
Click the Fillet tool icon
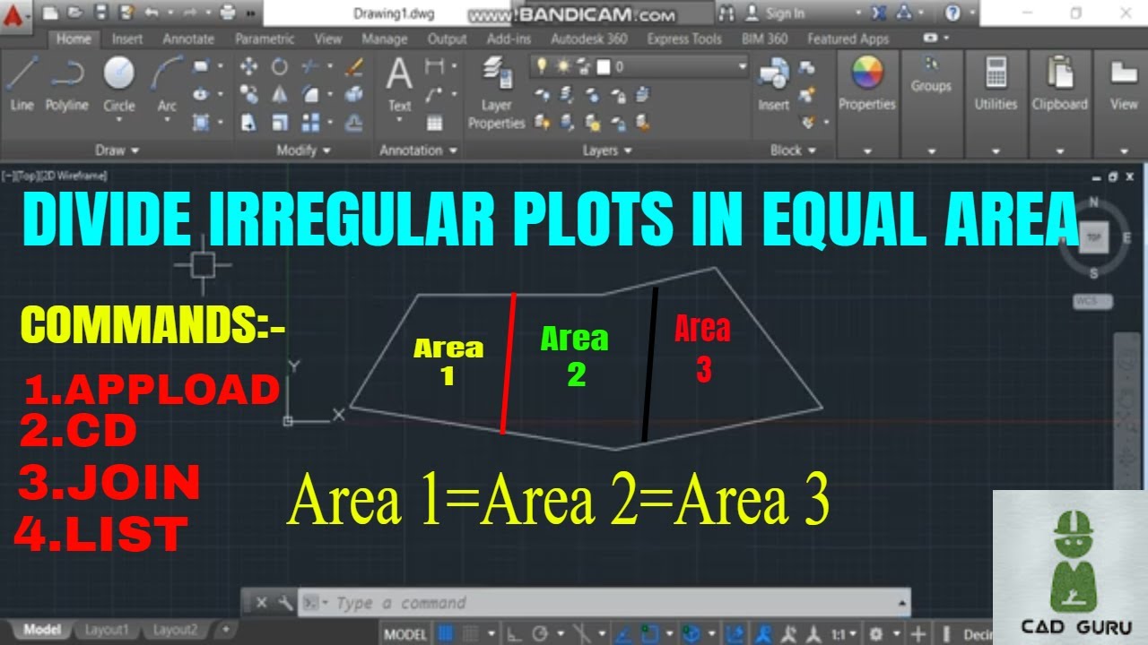point(310,94)
